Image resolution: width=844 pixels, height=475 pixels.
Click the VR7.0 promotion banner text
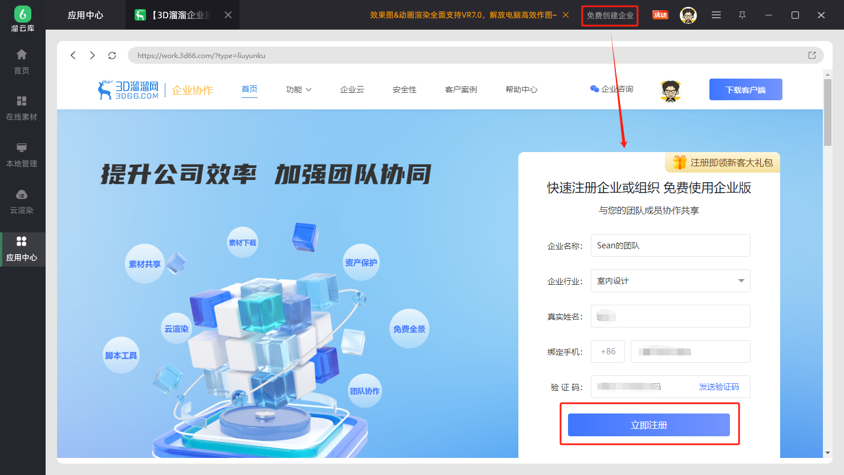click(x=463, y=15)
